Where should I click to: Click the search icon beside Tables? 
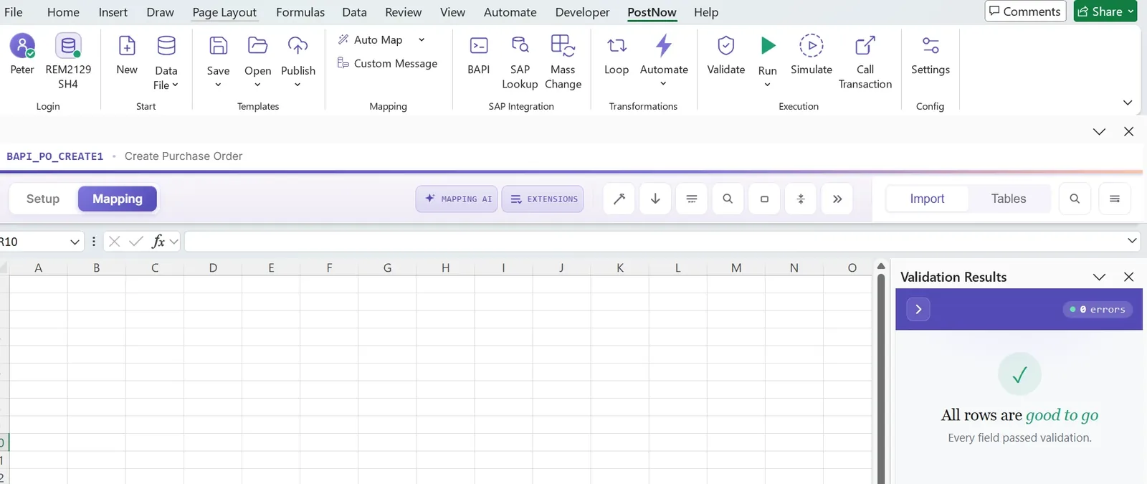tap(1075, 199)
